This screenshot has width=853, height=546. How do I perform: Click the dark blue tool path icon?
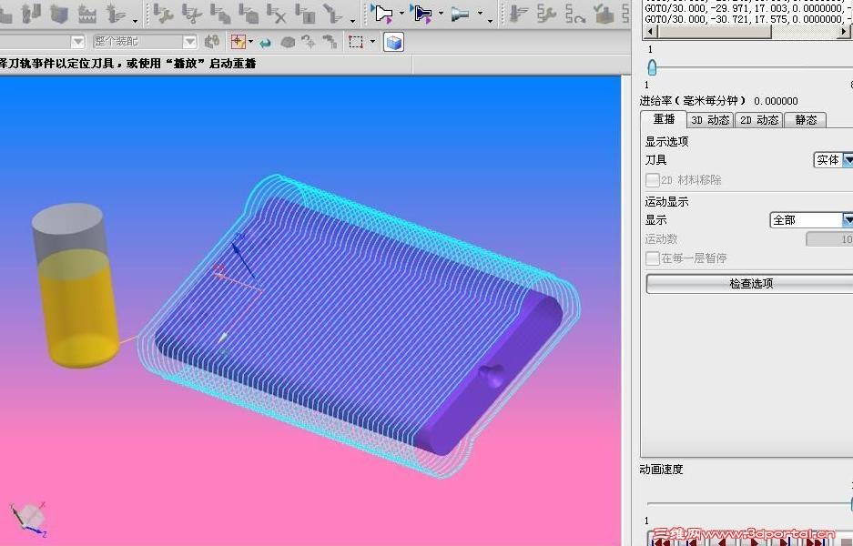point(422,14)
